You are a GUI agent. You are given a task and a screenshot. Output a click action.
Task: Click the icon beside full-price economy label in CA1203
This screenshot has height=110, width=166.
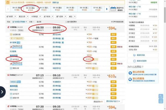(x=11, y=59)
